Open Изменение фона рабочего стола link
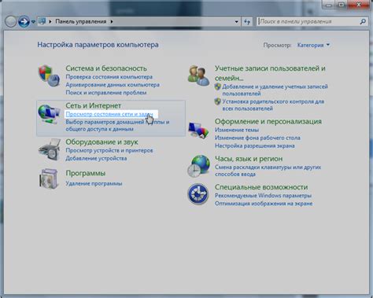Image resolution: width=373 pixels, height=298 pixels. [257, 138]
